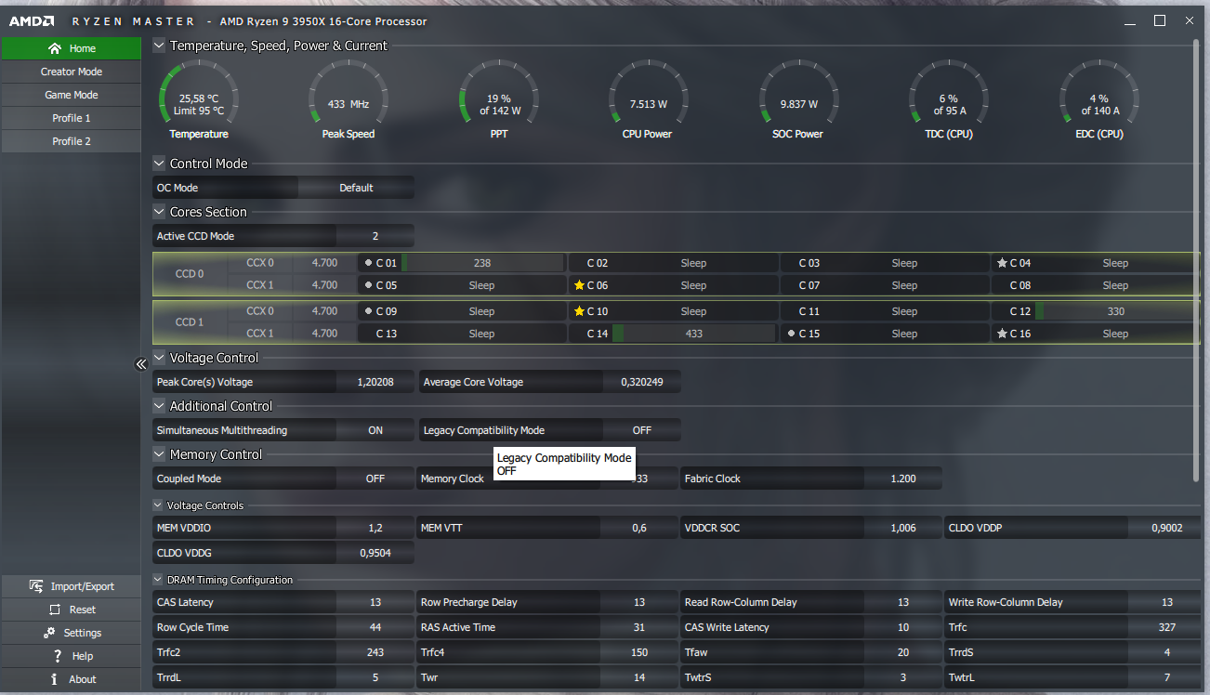Click Average Core Voltage value 0,320249
Screen dimensions: 1210x695
[x=642, y=382]
